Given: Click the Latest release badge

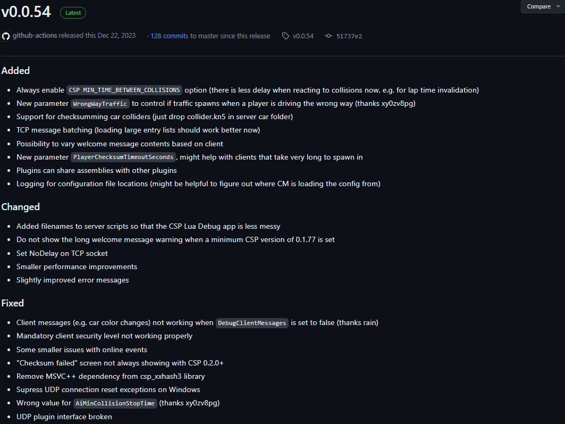Looking at the screenshot, I should pyautogui.click(x=73, y=13).
